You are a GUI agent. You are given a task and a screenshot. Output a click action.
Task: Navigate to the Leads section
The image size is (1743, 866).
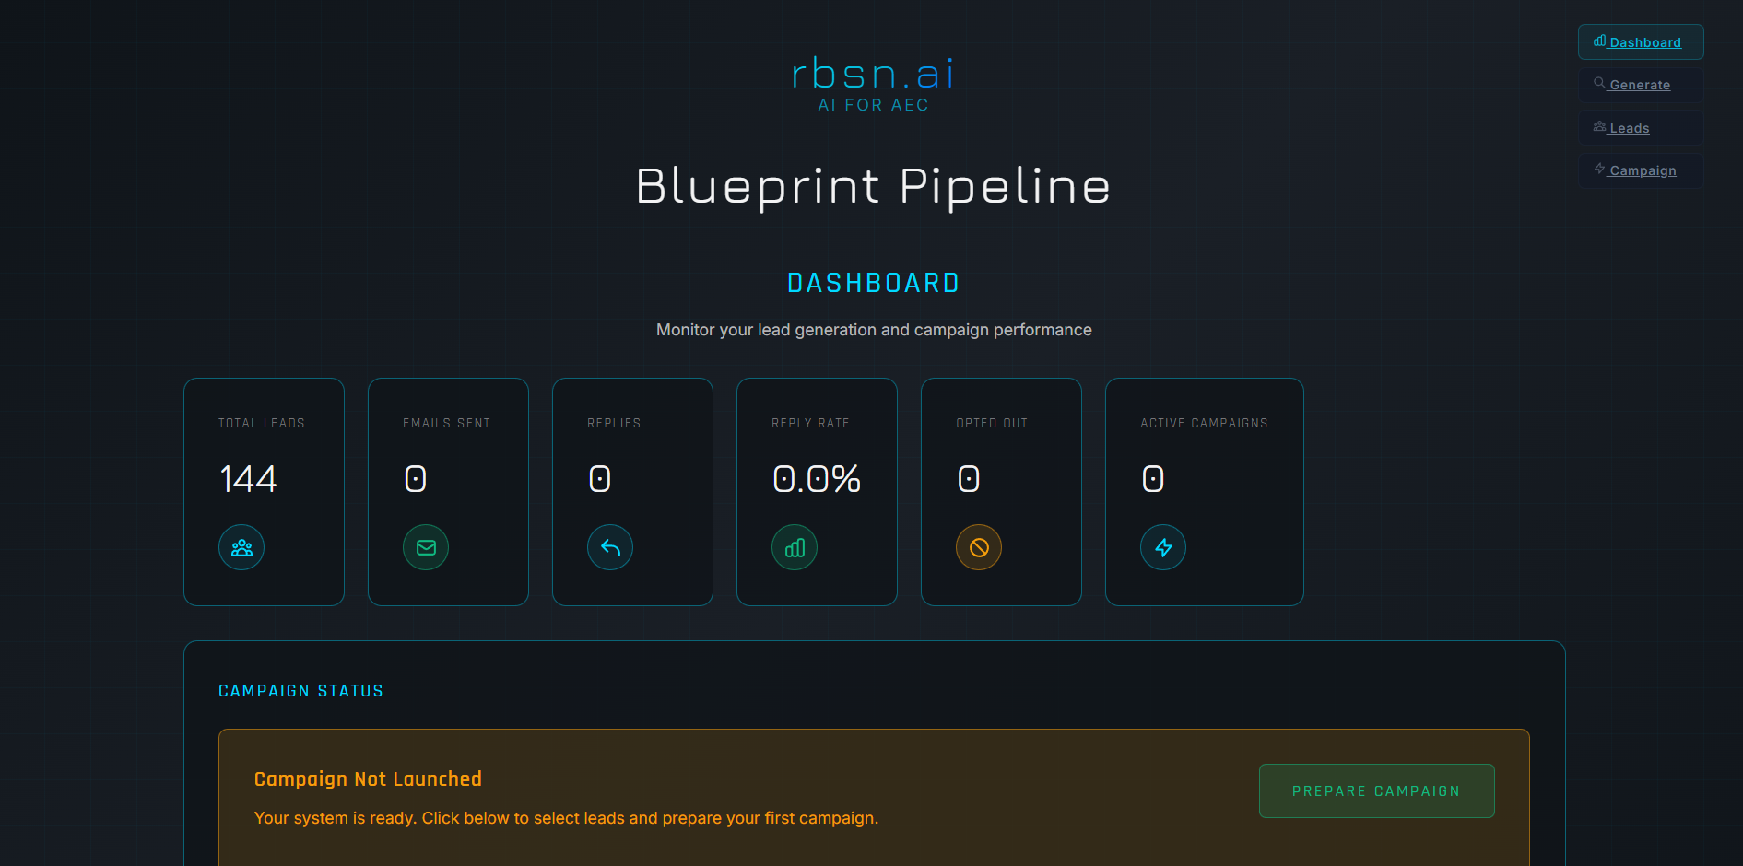click(x=1629, y=127)
